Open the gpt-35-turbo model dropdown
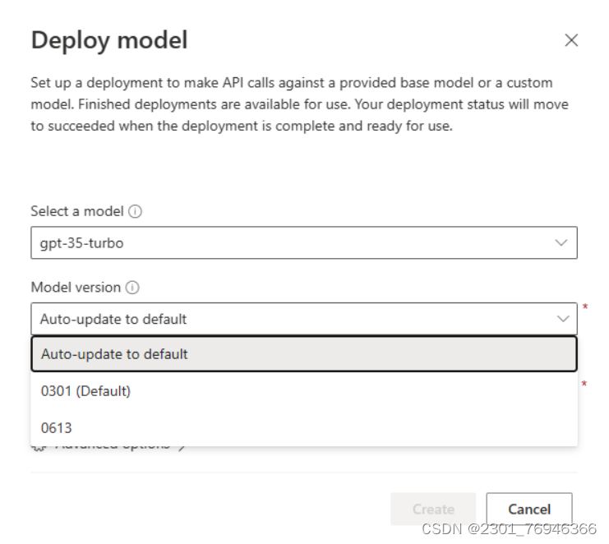Image resolution: width=609 pixels, height=544 pixels. [304, 243]
